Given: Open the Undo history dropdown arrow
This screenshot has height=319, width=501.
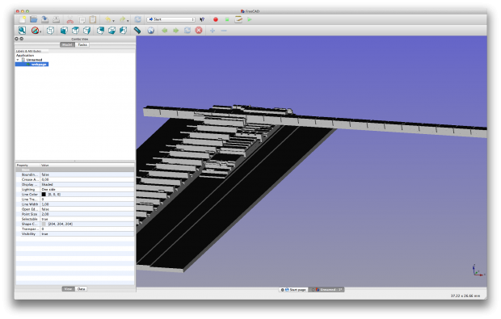Looking at the screenshot, I should pyautogui.click(x=113, y=21).
